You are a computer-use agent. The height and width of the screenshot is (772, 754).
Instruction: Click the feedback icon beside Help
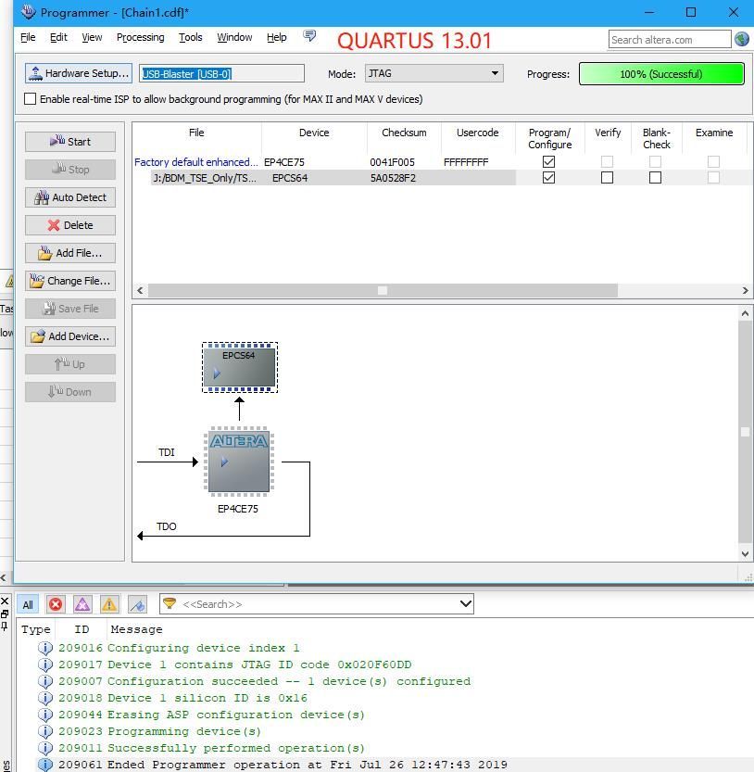pyautogui.click(x=309, y=36)
